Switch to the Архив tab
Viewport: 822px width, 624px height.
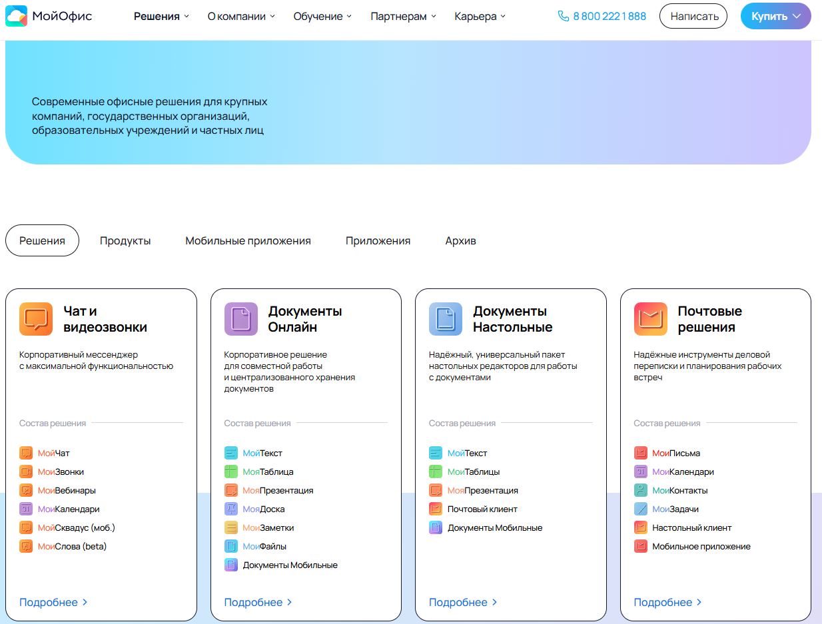(460, 240)
